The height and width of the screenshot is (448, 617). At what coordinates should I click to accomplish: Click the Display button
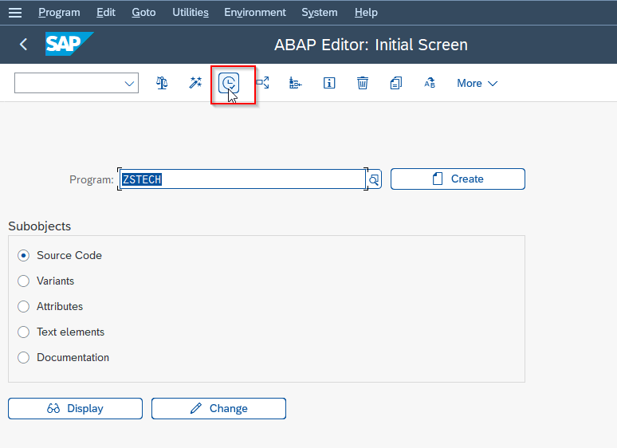[75, 408]
